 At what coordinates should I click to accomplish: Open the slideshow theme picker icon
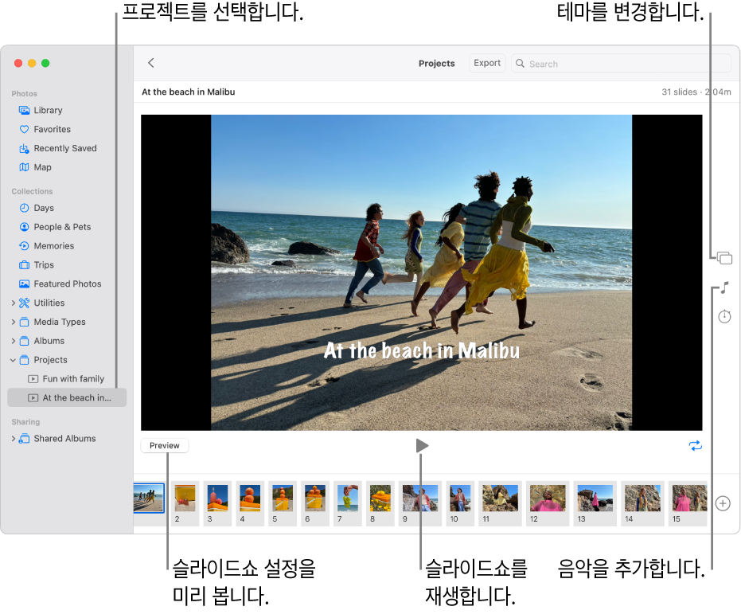pos(724,258)
